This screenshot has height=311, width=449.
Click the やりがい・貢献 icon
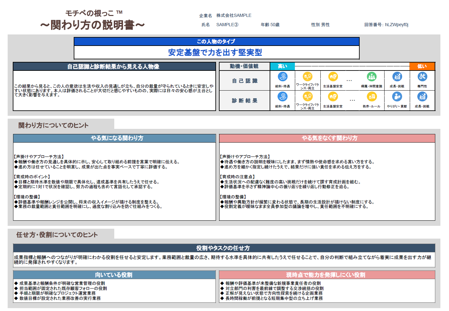[x=397, y=96]
